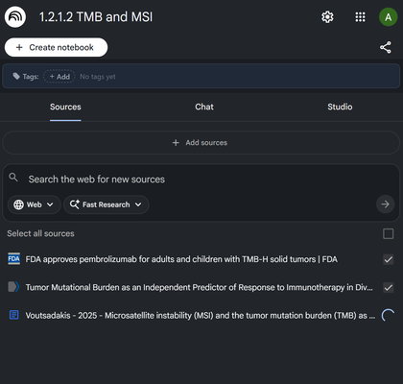The height and width of the screenshot is (384, 403).
Task: Click the Create notebook button
Action: pyautogui.click(x=56, y=47)
